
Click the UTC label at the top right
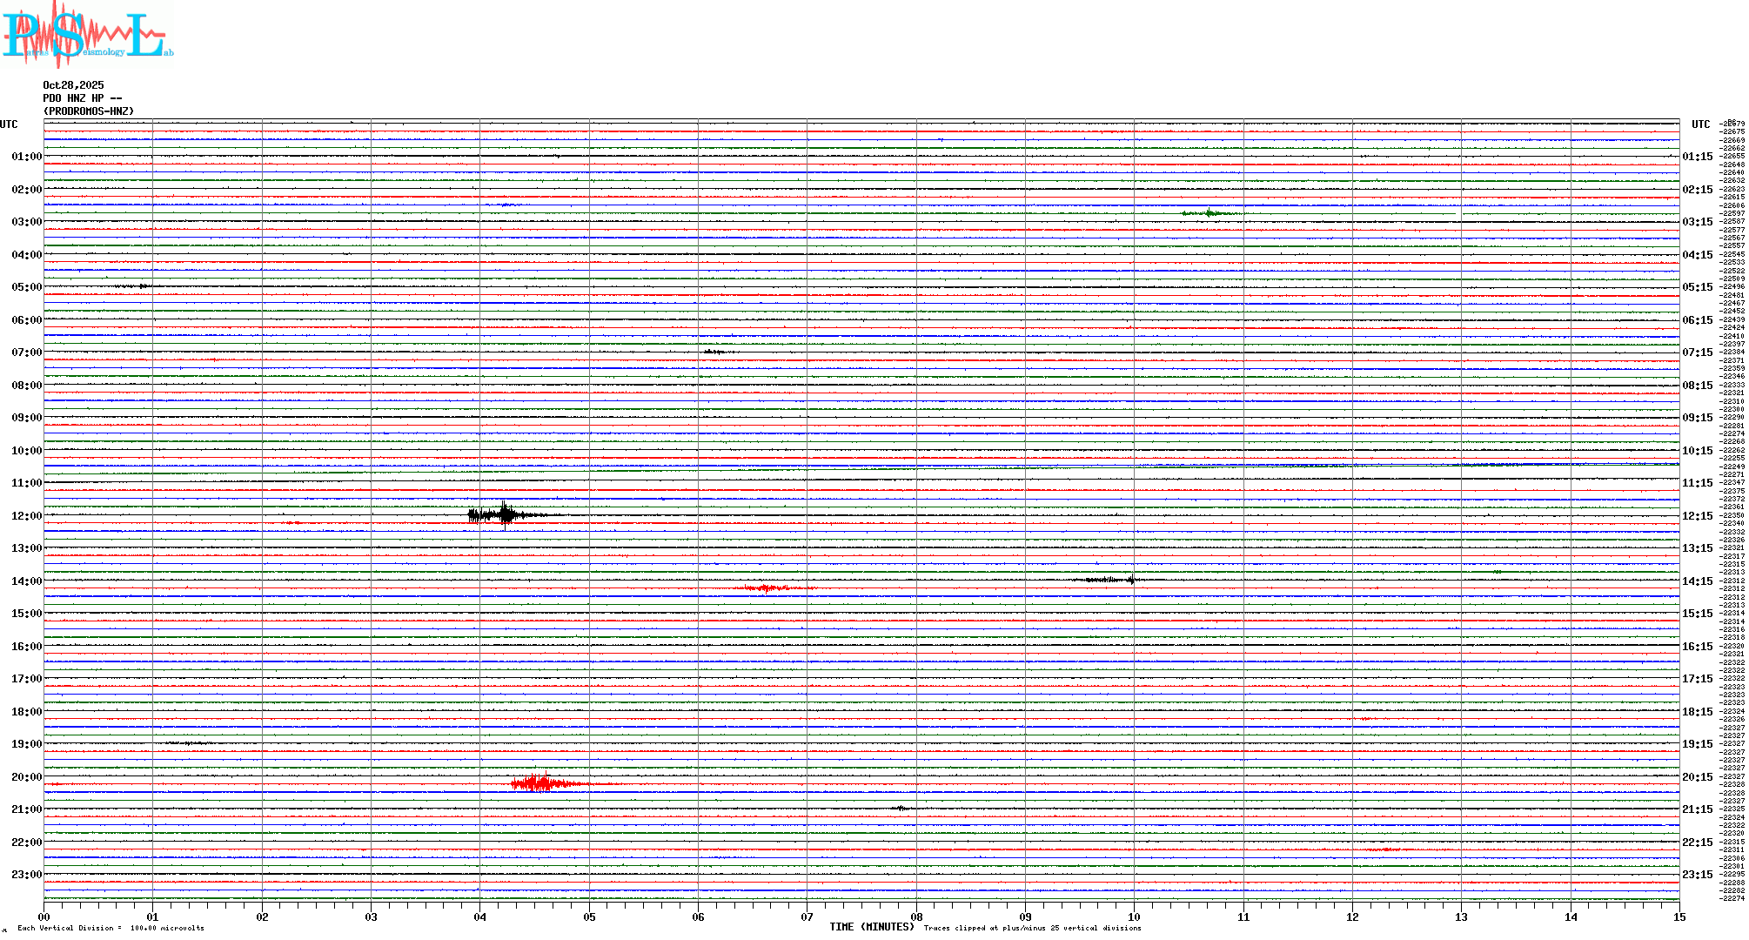(1700, 124)
